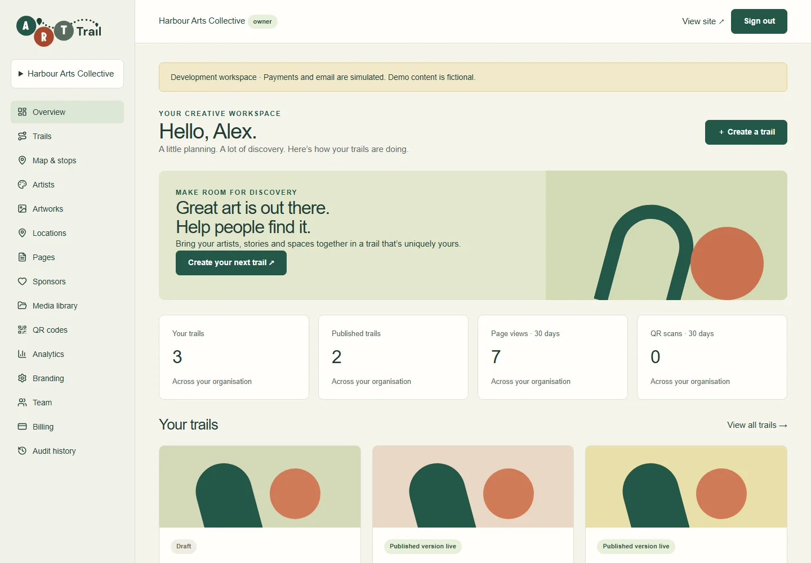The image size is (811, 563).
Task: Select Locations in the sidebar
Action: 67,233
